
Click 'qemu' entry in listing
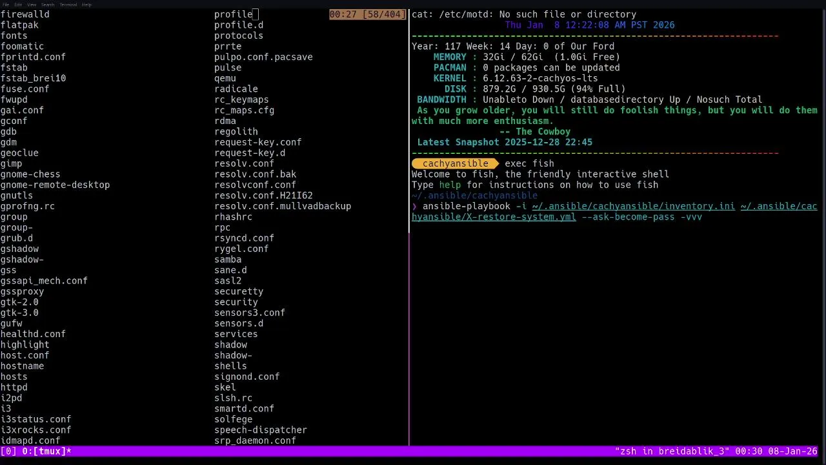pos(225,78)
